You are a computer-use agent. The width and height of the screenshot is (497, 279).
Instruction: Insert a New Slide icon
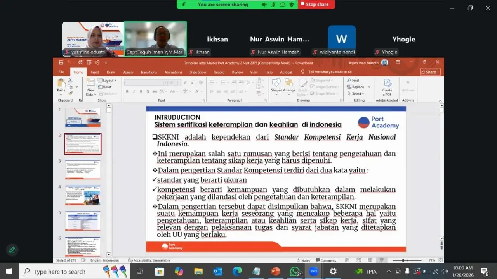[x=90, y=82]
